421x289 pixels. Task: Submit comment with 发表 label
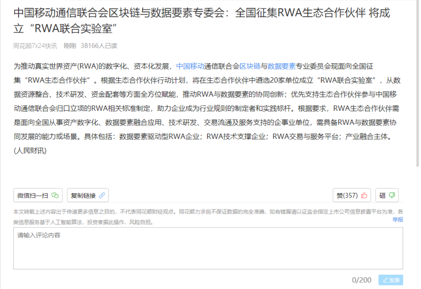pyautogui.click(x=394, y=280)
